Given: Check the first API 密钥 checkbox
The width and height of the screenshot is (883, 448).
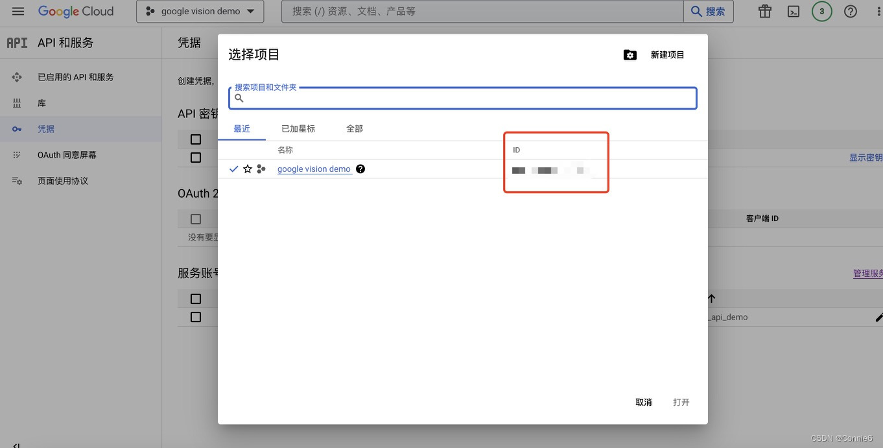Looking at the screenshot, I should [x=196, y=139].
